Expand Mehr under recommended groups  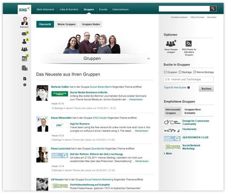pos(168,154)
